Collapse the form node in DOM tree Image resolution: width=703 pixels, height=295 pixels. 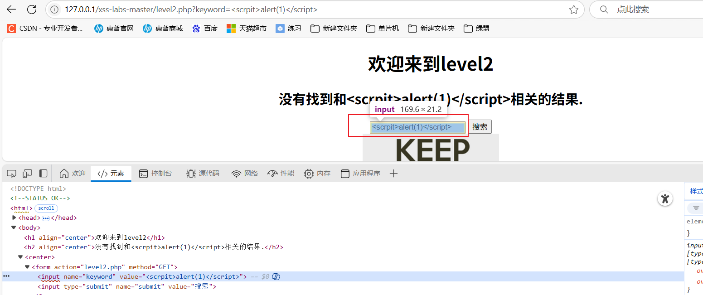[27, 267]
